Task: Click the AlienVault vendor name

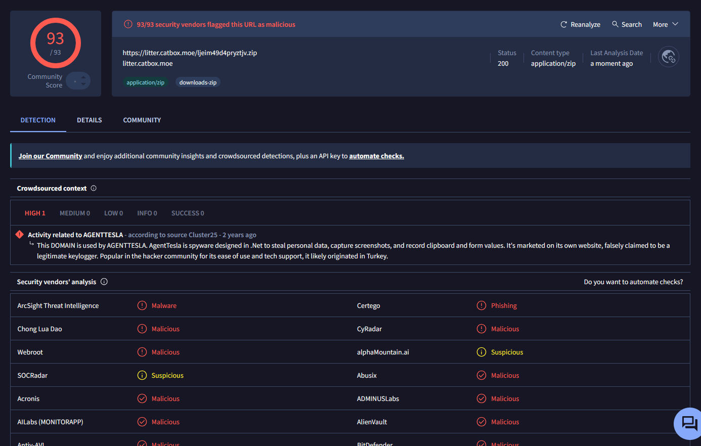Action: pos(372,422)
